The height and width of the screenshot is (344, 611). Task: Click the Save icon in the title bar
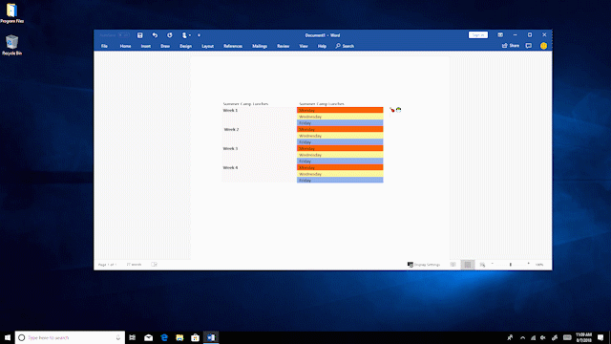(140, 35)
